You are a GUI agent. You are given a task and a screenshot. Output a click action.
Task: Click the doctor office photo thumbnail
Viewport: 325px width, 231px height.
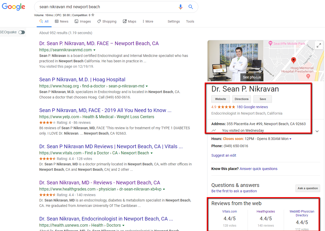235,61
